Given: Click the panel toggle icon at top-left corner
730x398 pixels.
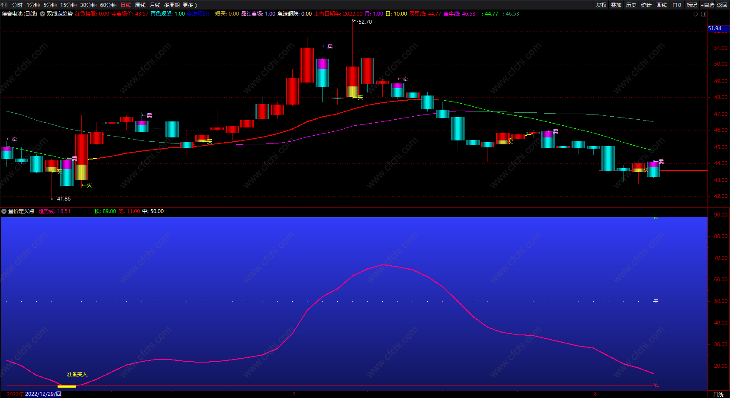Looking at the screenshot, I should point(4,5).
